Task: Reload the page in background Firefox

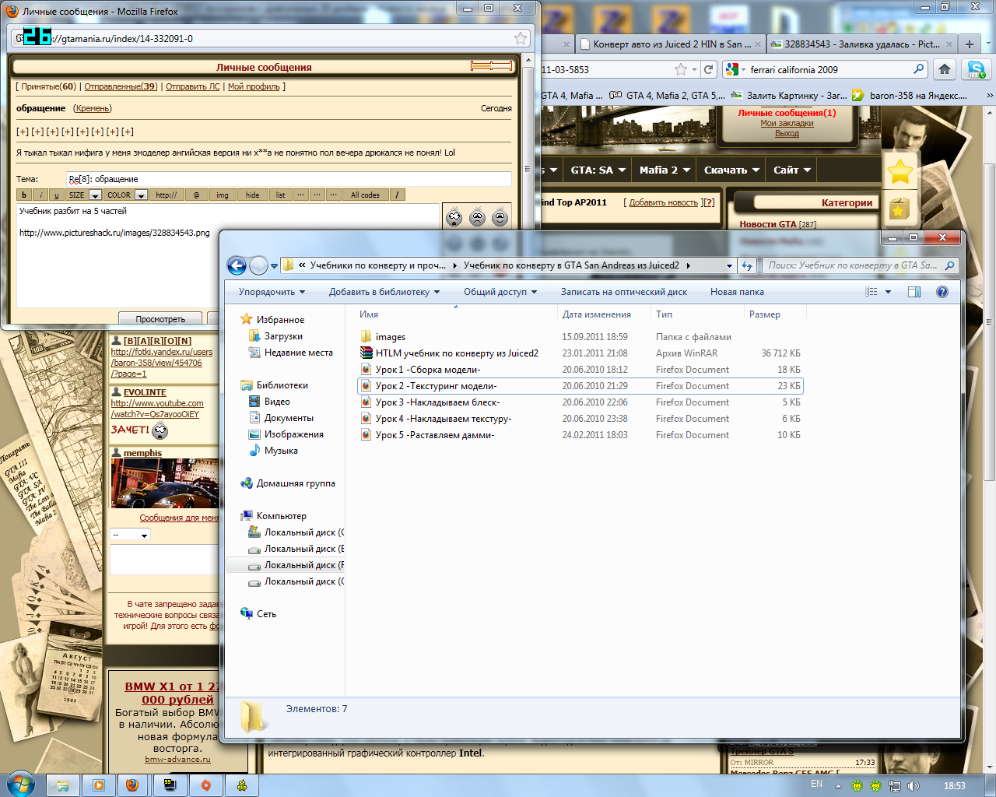Action: coord(709,69)
